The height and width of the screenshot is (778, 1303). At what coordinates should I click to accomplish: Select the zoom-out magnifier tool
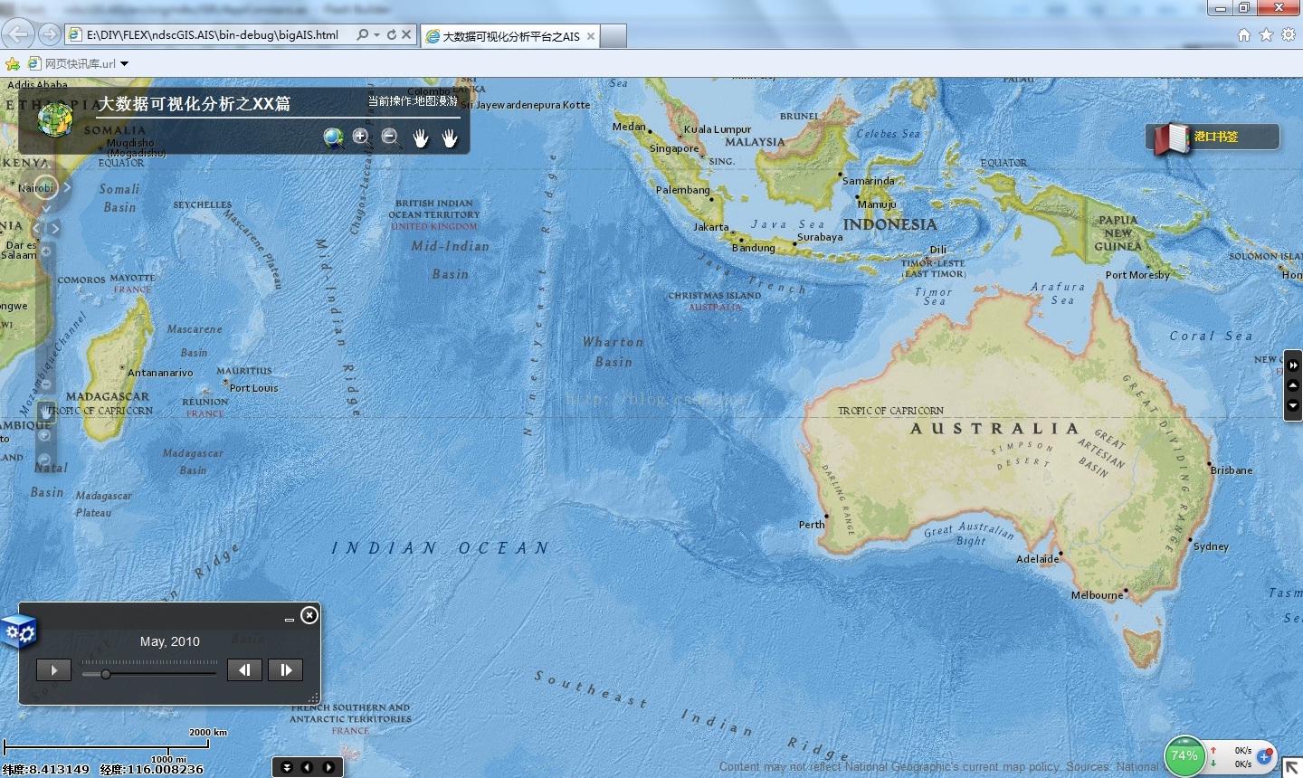391,138
